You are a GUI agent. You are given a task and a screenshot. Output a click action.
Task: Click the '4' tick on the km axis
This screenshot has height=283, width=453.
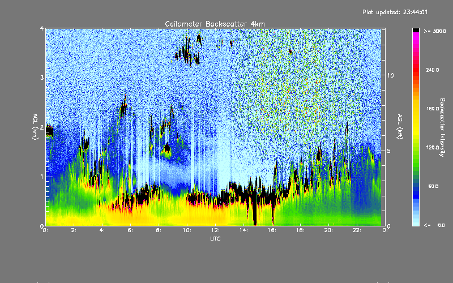tap(42, 28)
